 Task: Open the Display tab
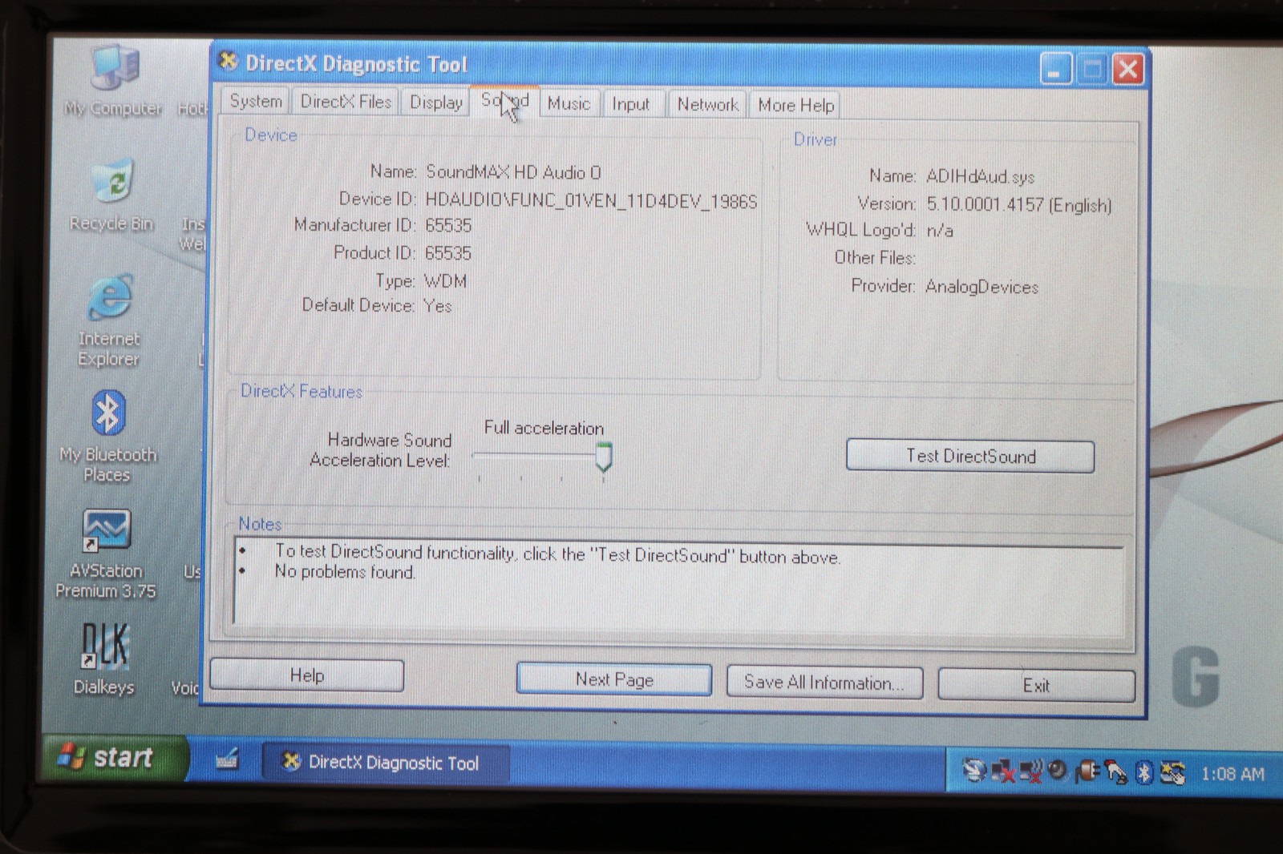[436, 103]
